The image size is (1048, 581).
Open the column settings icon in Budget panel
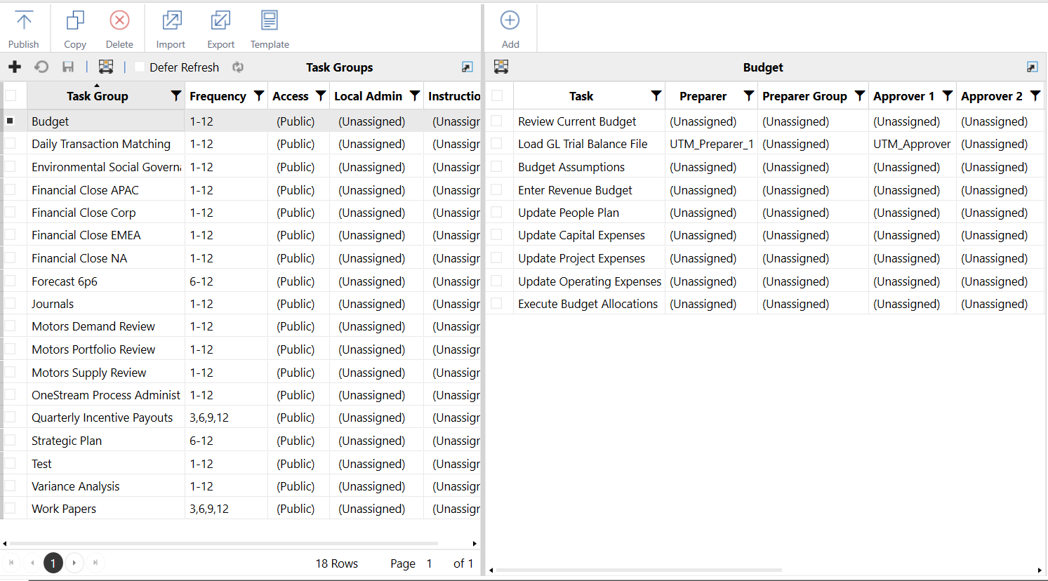(x=501, y=67)
